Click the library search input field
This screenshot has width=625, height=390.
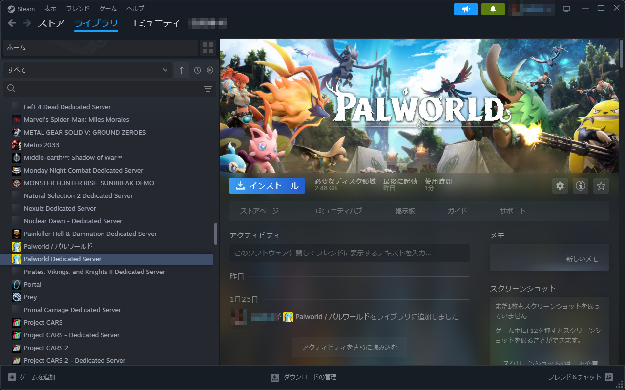point(109,88)
